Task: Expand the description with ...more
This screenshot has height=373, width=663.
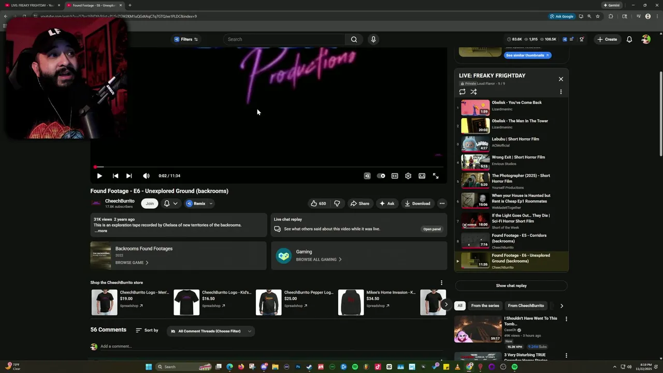Action: (x=101, y=231)
